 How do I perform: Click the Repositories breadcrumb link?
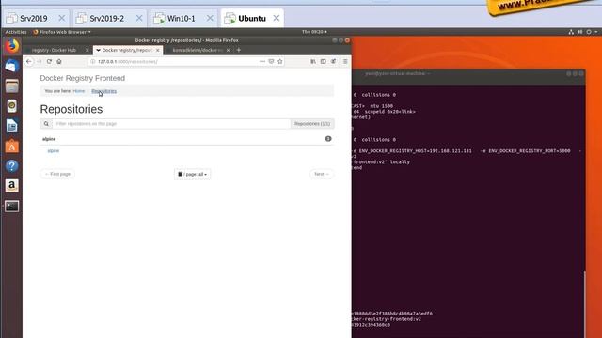point(103,91)
